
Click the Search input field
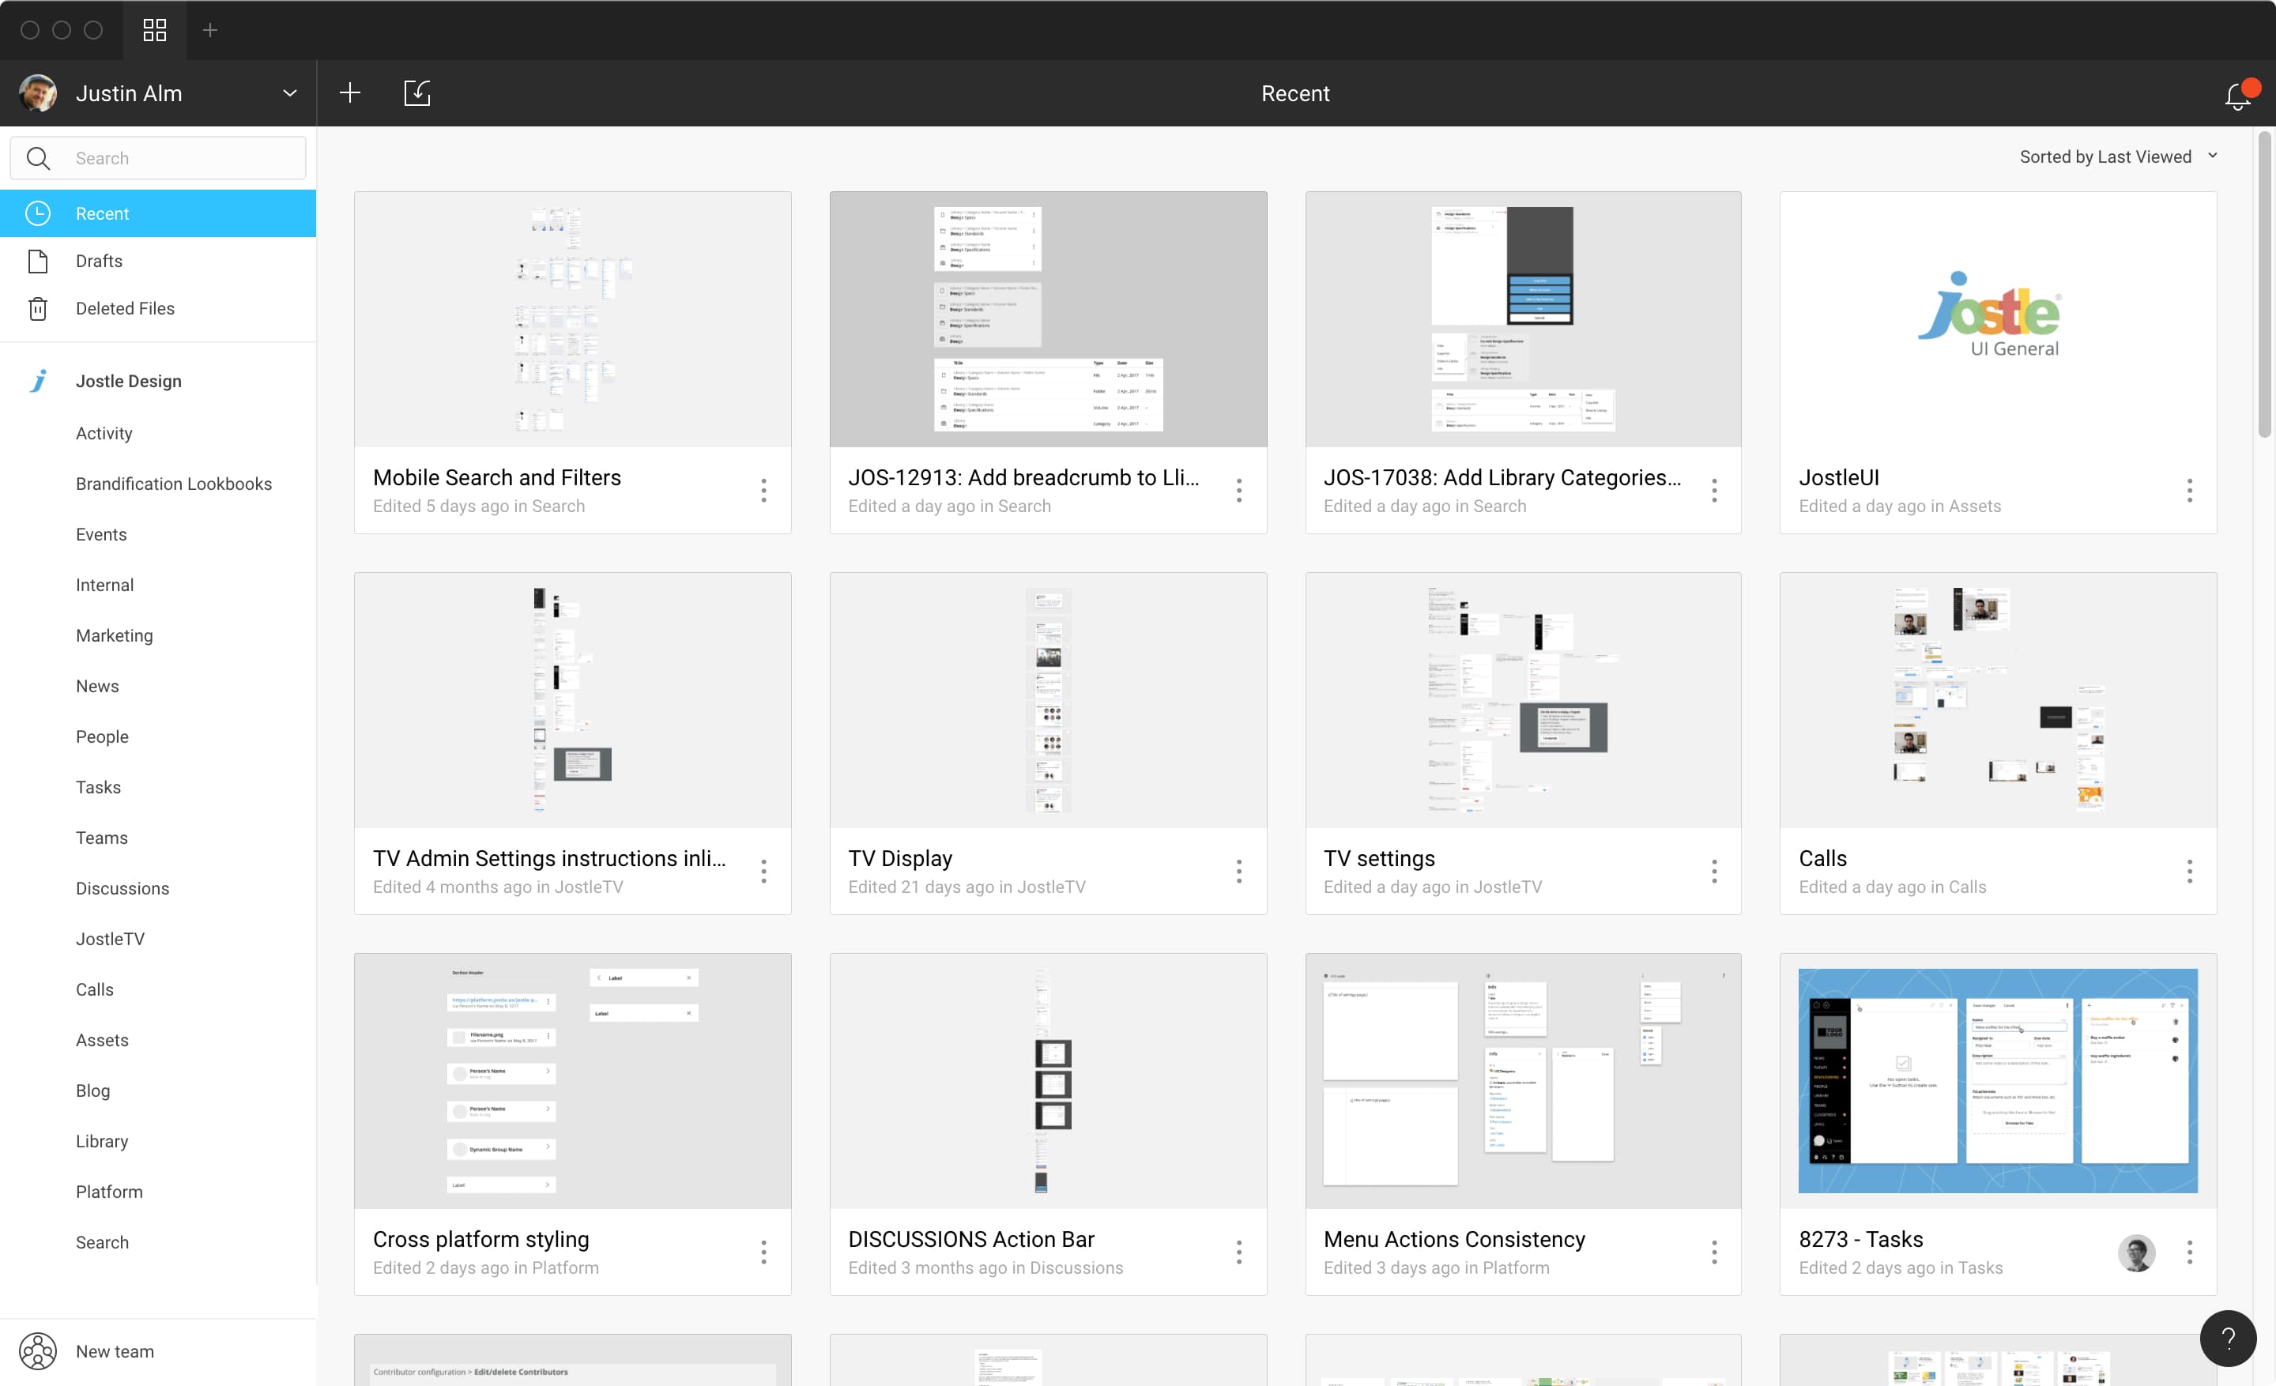[x=185, y=158]
